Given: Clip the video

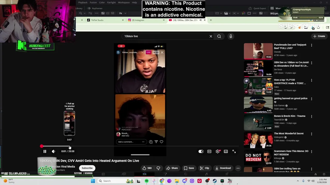Looking at the screenshot, I should click(x=204, y=168).
